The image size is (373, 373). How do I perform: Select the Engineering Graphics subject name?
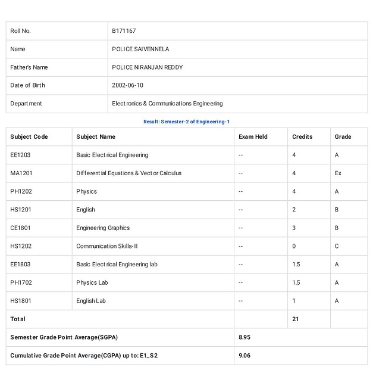tap(103, 228)
